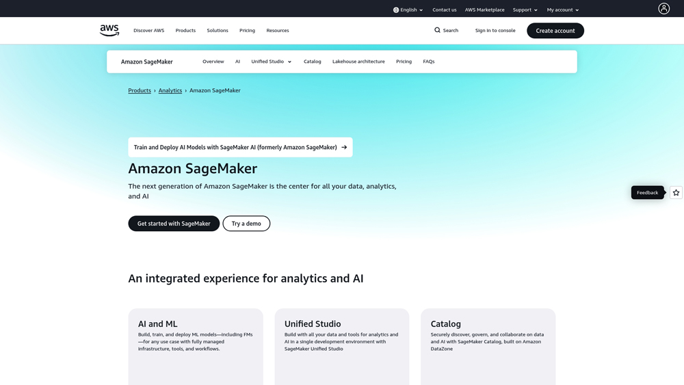The image size is (684, 385).
Task: Open the Catalog card
Action: tap(488, 347)
